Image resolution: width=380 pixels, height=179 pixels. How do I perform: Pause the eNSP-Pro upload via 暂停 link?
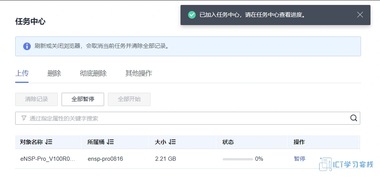299,159
